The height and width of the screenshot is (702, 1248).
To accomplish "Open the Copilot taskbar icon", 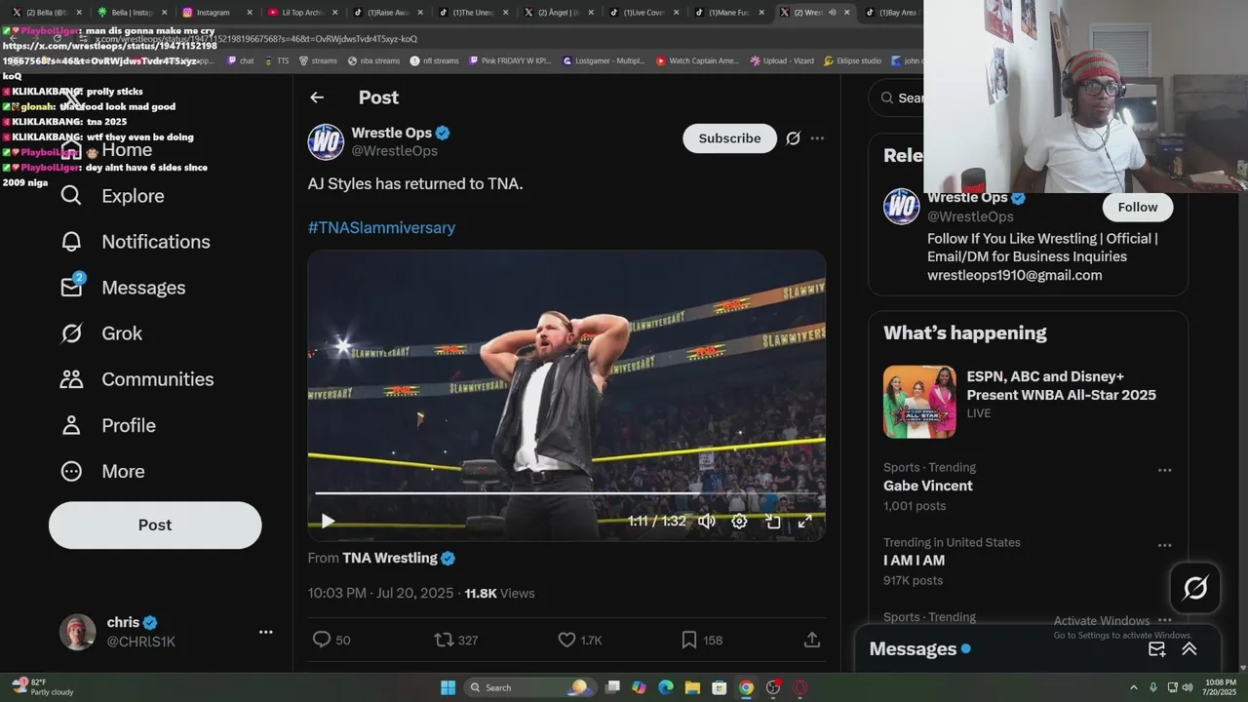I will point(639,687).
